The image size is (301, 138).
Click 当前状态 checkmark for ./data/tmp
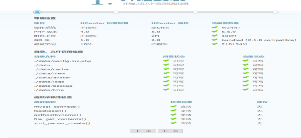pos(246,90)
